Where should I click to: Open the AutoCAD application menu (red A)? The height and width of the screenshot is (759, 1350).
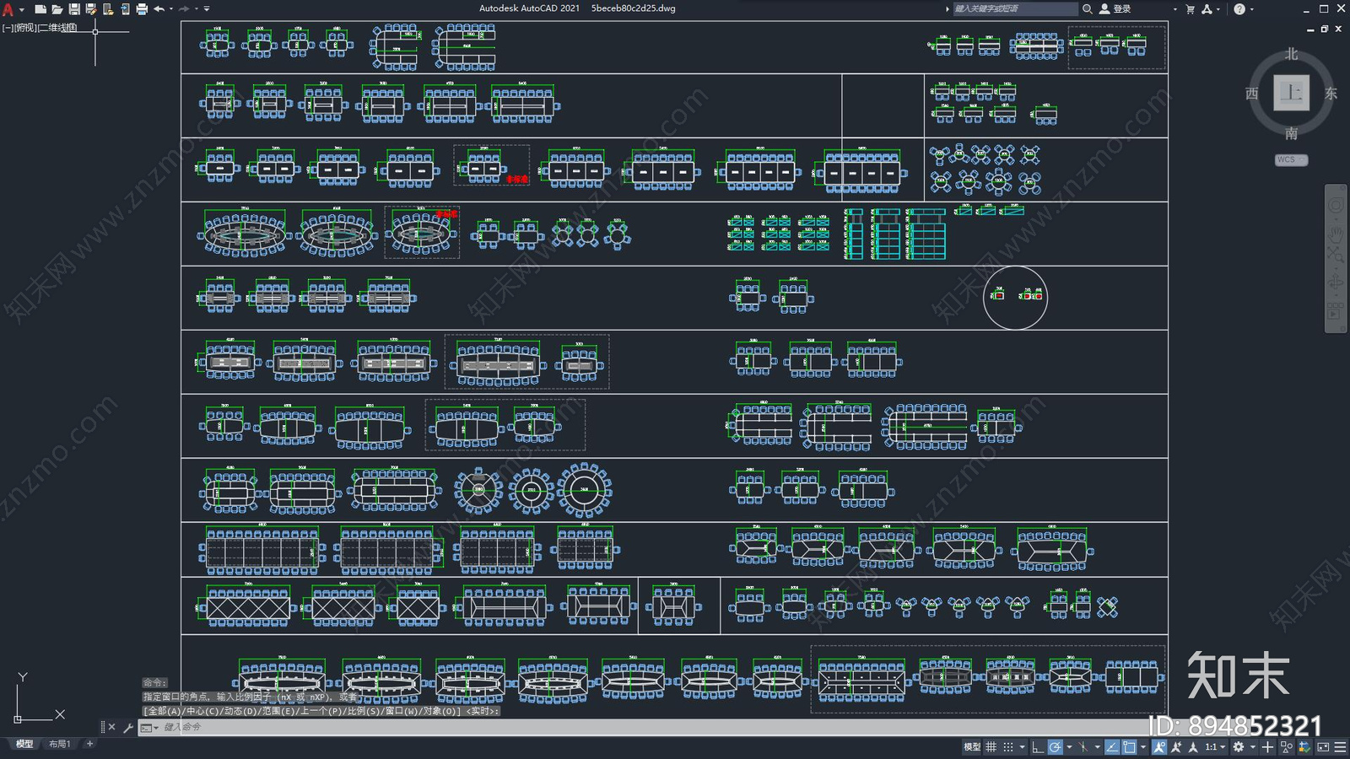tap(8, 9)
